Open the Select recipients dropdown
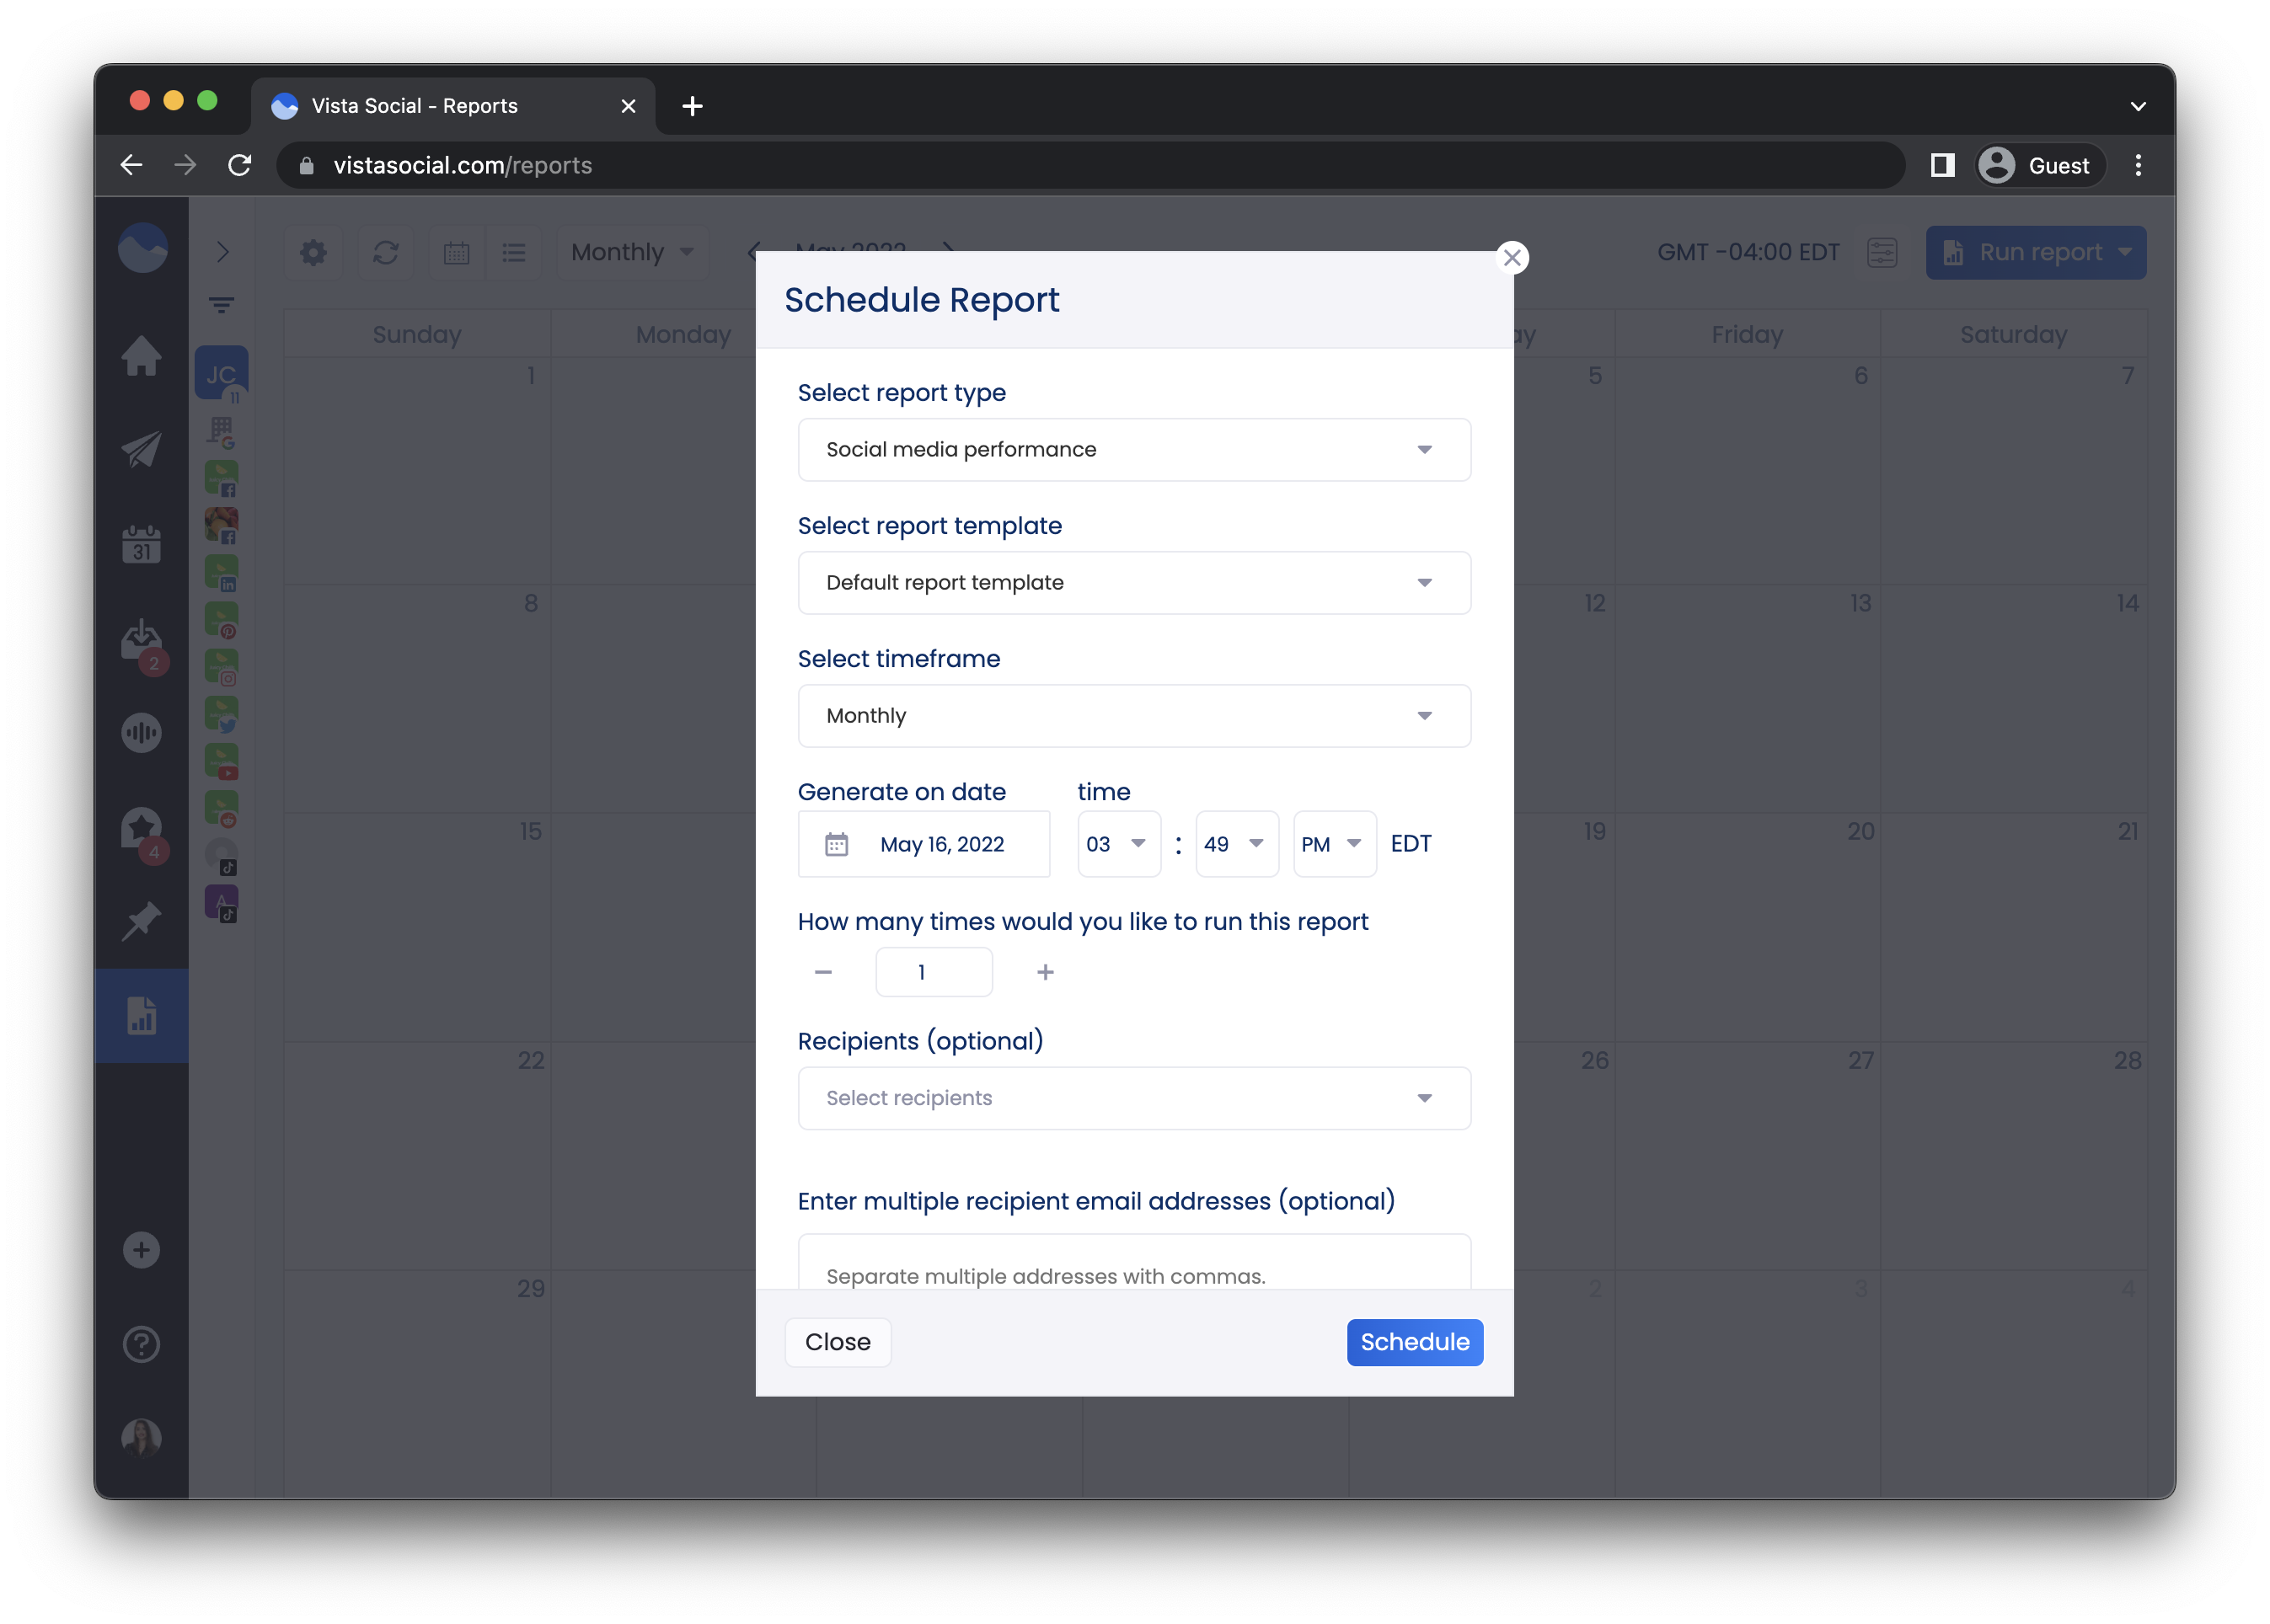 coord(1133,1098)
